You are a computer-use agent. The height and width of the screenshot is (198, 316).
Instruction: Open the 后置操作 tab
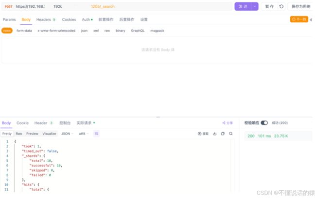(x=127, y=19)
